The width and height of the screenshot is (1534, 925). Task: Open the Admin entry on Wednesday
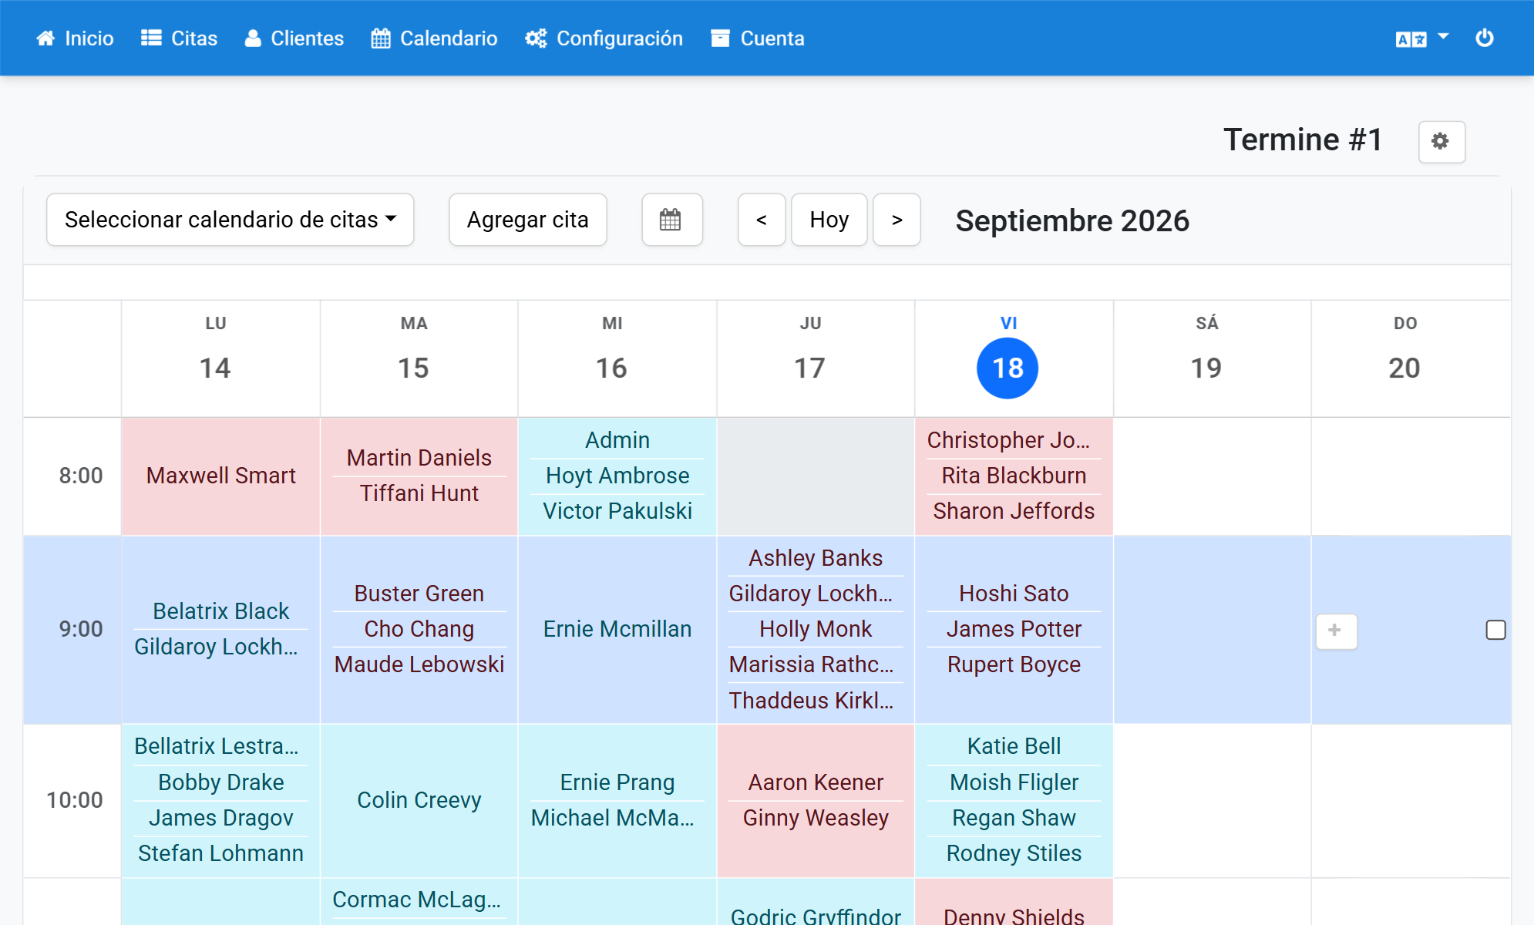click(x=617, y=440)
